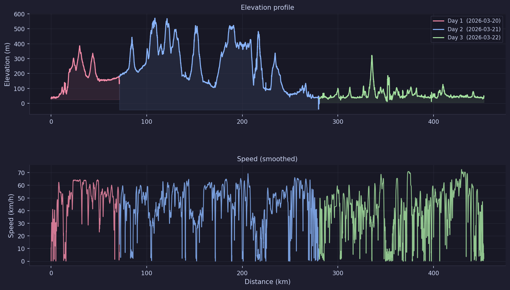Click the pink shaded area under Day 1 elevation
This screenshot has height=290, width=510.
[85, 91]
